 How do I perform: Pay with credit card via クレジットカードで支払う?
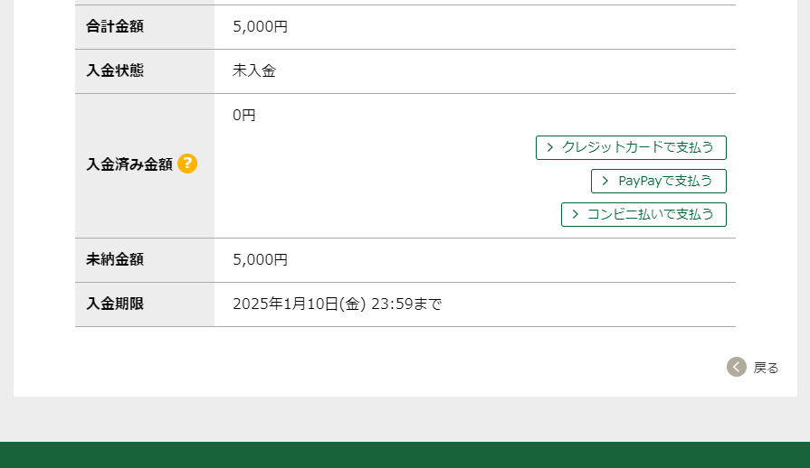pyautogui.click(x=631, y=147)
